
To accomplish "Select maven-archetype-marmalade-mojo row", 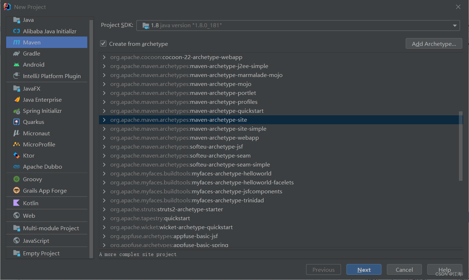I will click(x=281, y=75).
